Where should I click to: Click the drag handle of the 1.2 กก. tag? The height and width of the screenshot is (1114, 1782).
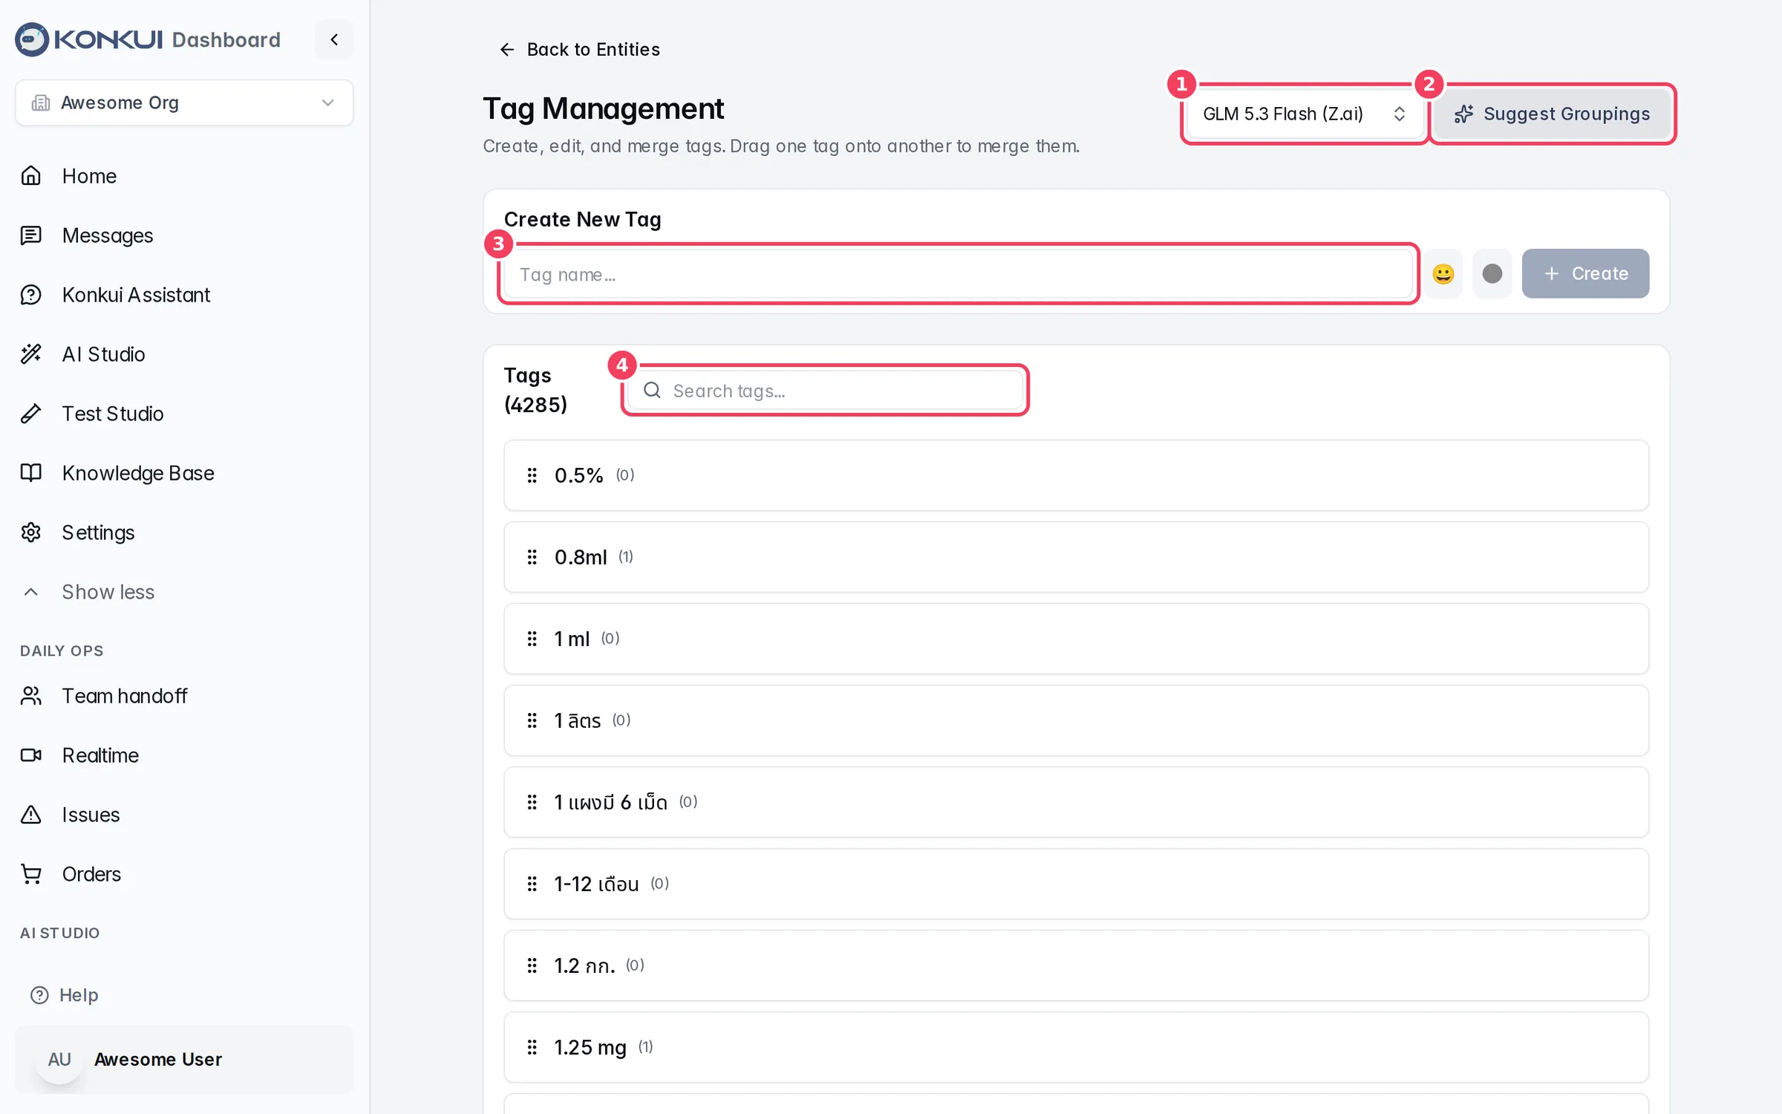pos(532,965)
